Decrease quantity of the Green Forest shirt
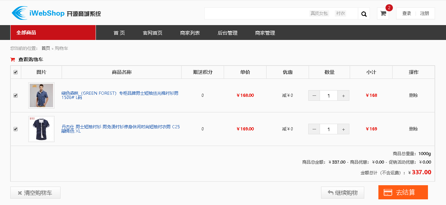Image resolution: width=446 pixels, height=205 pixels. click(x=314, y=95)
